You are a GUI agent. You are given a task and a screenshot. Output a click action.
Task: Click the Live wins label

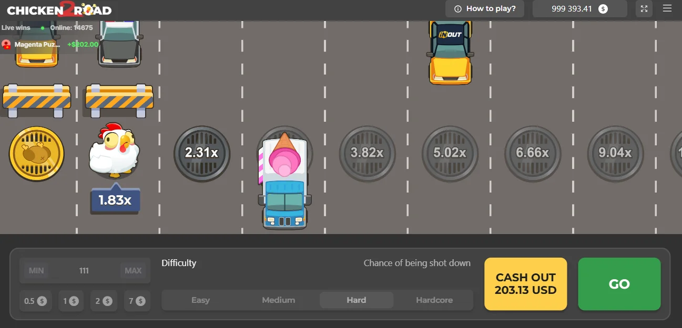tap(16, 28)
